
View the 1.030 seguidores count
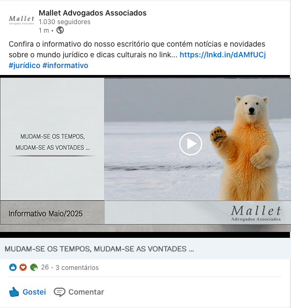click(64, 22)
